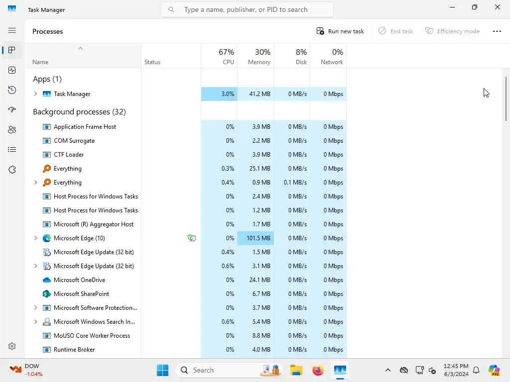Open App history sidebar icon
The image size is (510, 382).
12,90
